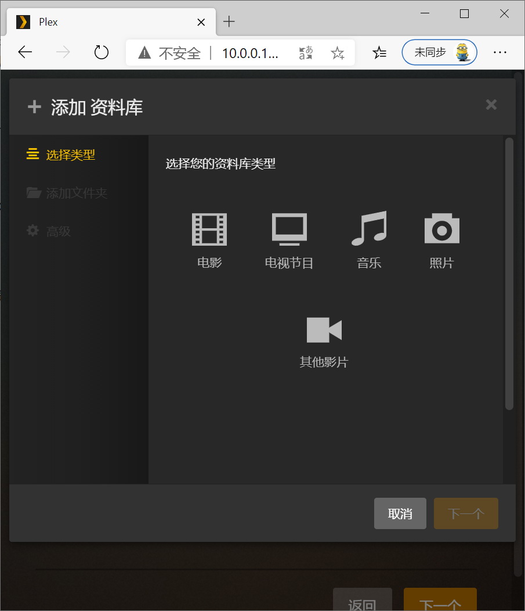The image size is (525, 611).
Task: Click the dialog's vertical scrollbar
Action: 509,274
